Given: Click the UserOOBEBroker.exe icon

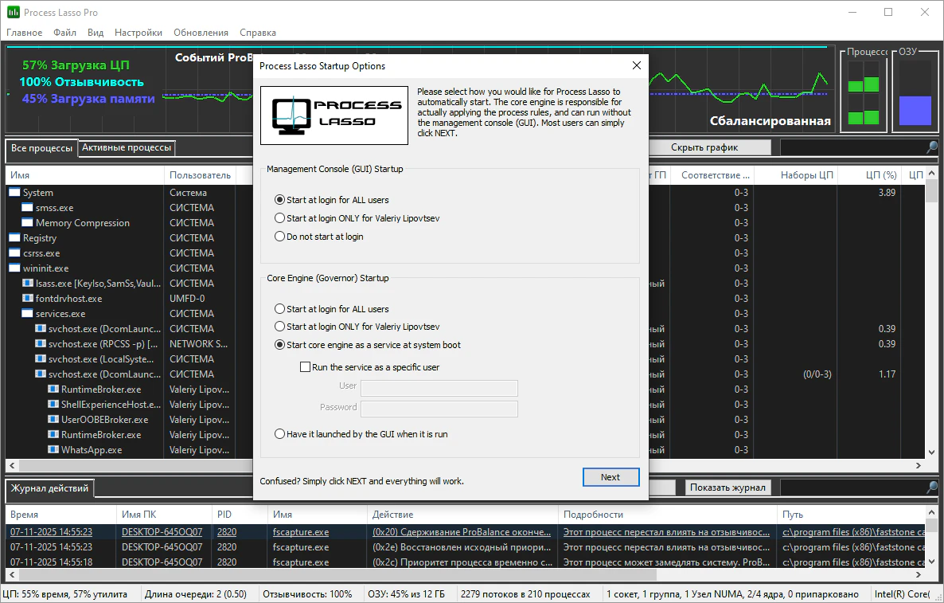Looking at the screenshot, I should [53, 419].
